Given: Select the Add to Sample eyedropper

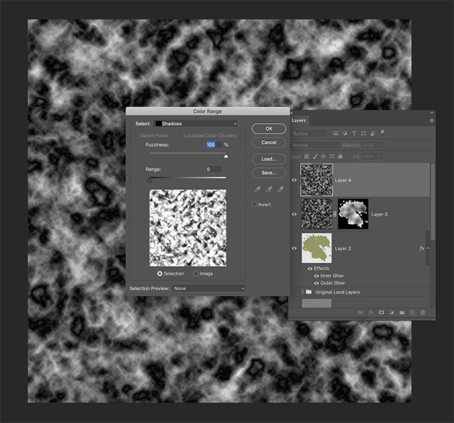Looking at the screenshot, I should click(x=268, y=189).
